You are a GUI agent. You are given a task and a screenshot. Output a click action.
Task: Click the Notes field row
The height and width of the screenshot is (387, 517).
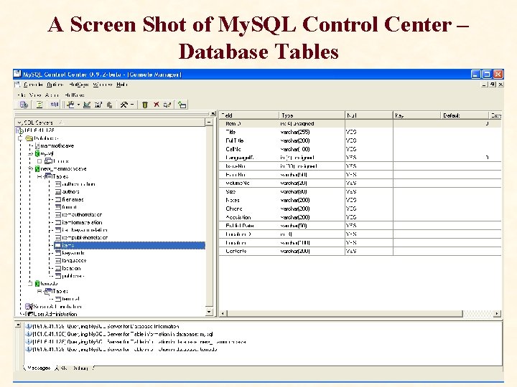360,200
